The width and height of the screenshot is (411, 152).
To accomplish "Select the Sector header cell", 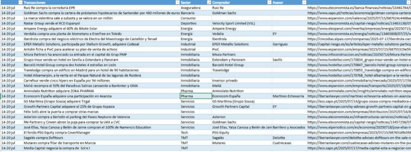I will (196, 2).
